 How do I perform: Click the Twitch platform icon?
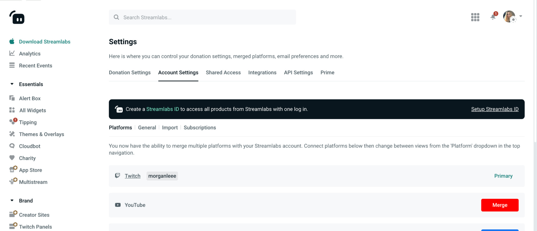pos(117,176)
